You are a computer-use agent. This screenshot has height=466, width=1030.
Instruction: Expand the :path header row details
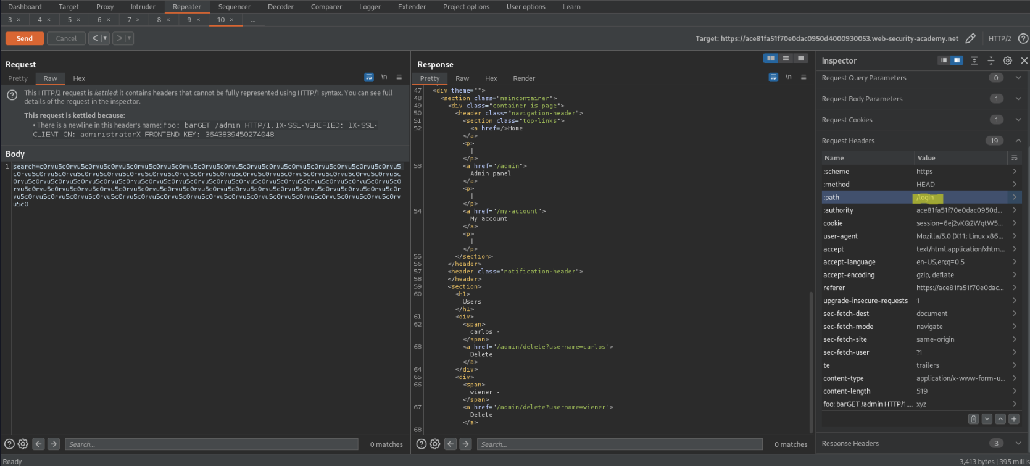pyautogui.click(x=1014, y=198)
